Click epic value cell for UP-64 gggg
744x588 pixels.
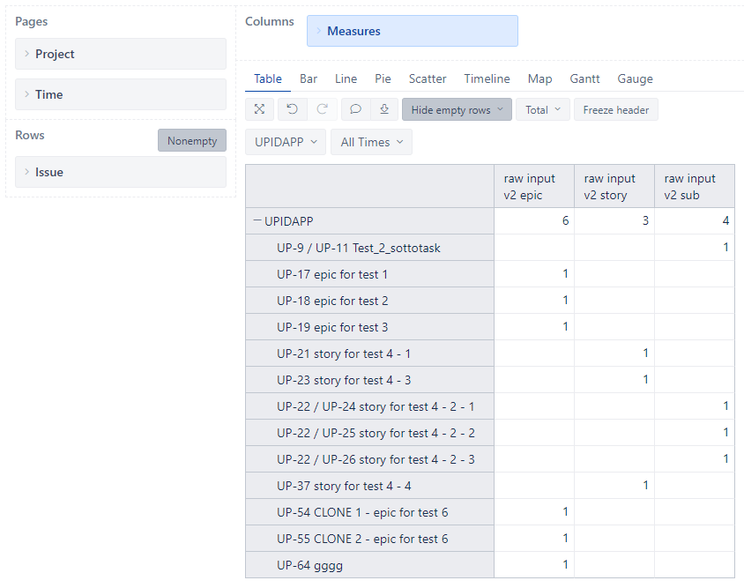(534, 565)
